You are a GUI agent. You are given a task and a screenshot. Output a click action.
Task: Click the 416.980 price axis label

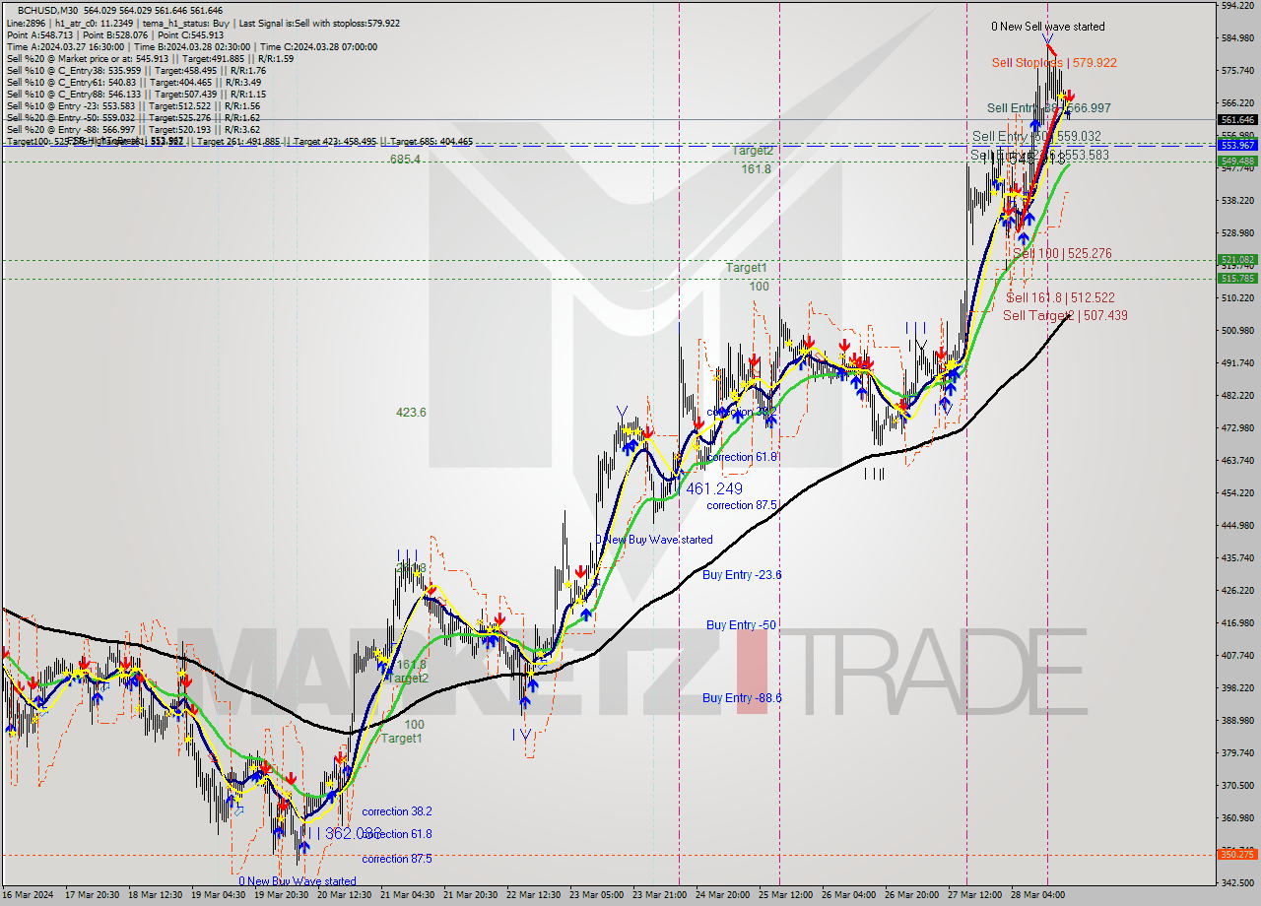click(1238, 622)
